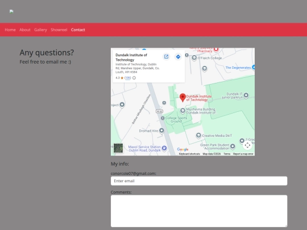Open the Home navigation link
This screenshot has width=307, height=230.
click(x=10, y=30)
